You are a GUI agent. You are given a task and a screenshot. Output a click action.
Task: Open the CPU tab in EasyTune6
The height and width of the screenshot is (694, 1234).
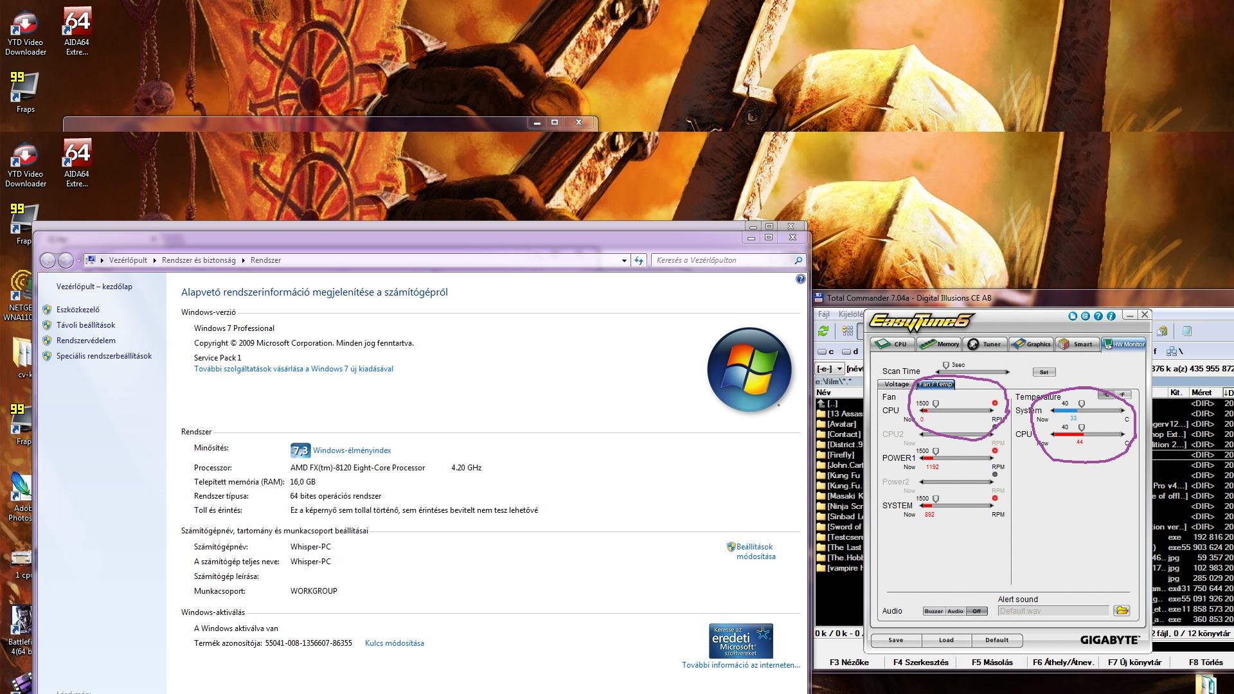892,344
